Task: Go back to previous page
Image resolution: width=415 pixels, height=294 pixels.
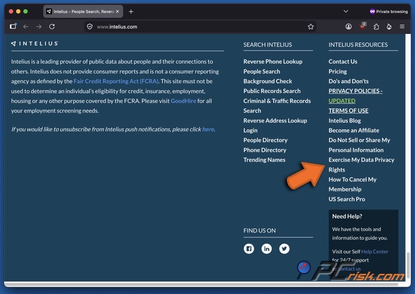Action: click(26, 26)
